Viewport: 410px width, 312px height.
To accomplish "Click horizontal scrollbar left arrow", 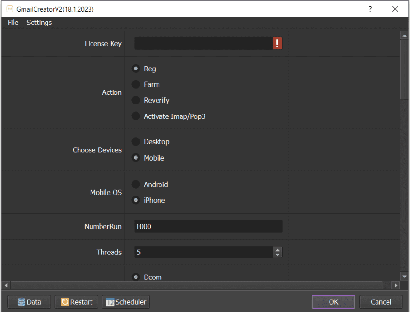I will tap(6, 285).
